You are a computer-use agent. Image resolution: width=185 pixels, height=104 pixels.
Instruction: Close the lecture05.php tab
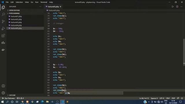coord(60,7)
